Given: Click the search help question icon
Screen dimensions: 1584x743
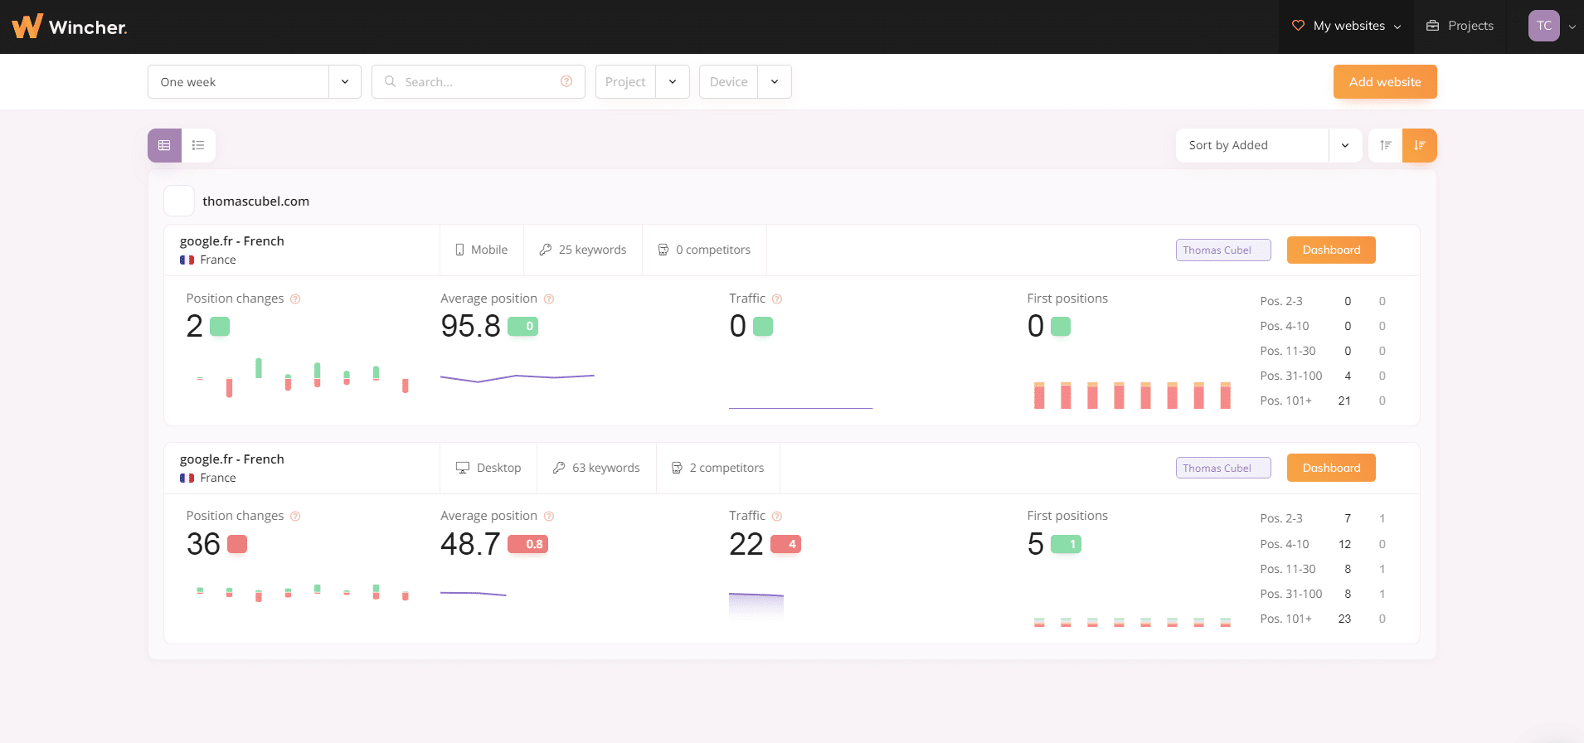Looking at the screenshot, I should 566,81.
